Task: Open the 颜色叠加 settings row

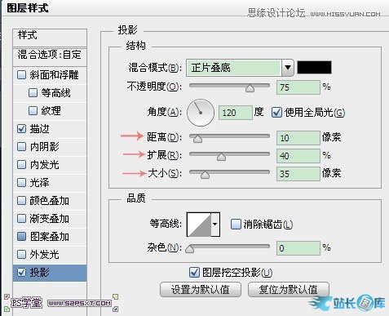Action: pos(50,201)
